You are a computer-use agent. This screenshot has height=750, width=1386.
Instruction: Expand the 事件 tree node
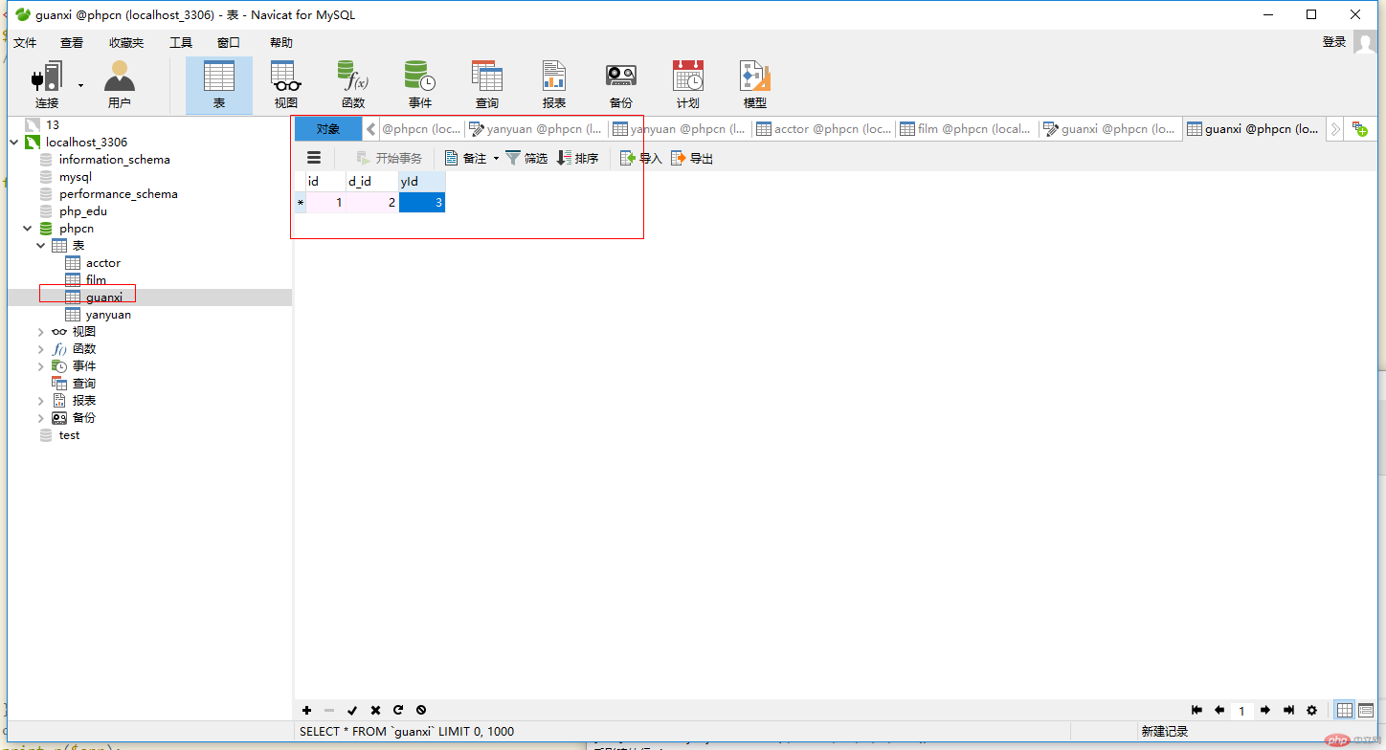[x=41, y=366]
